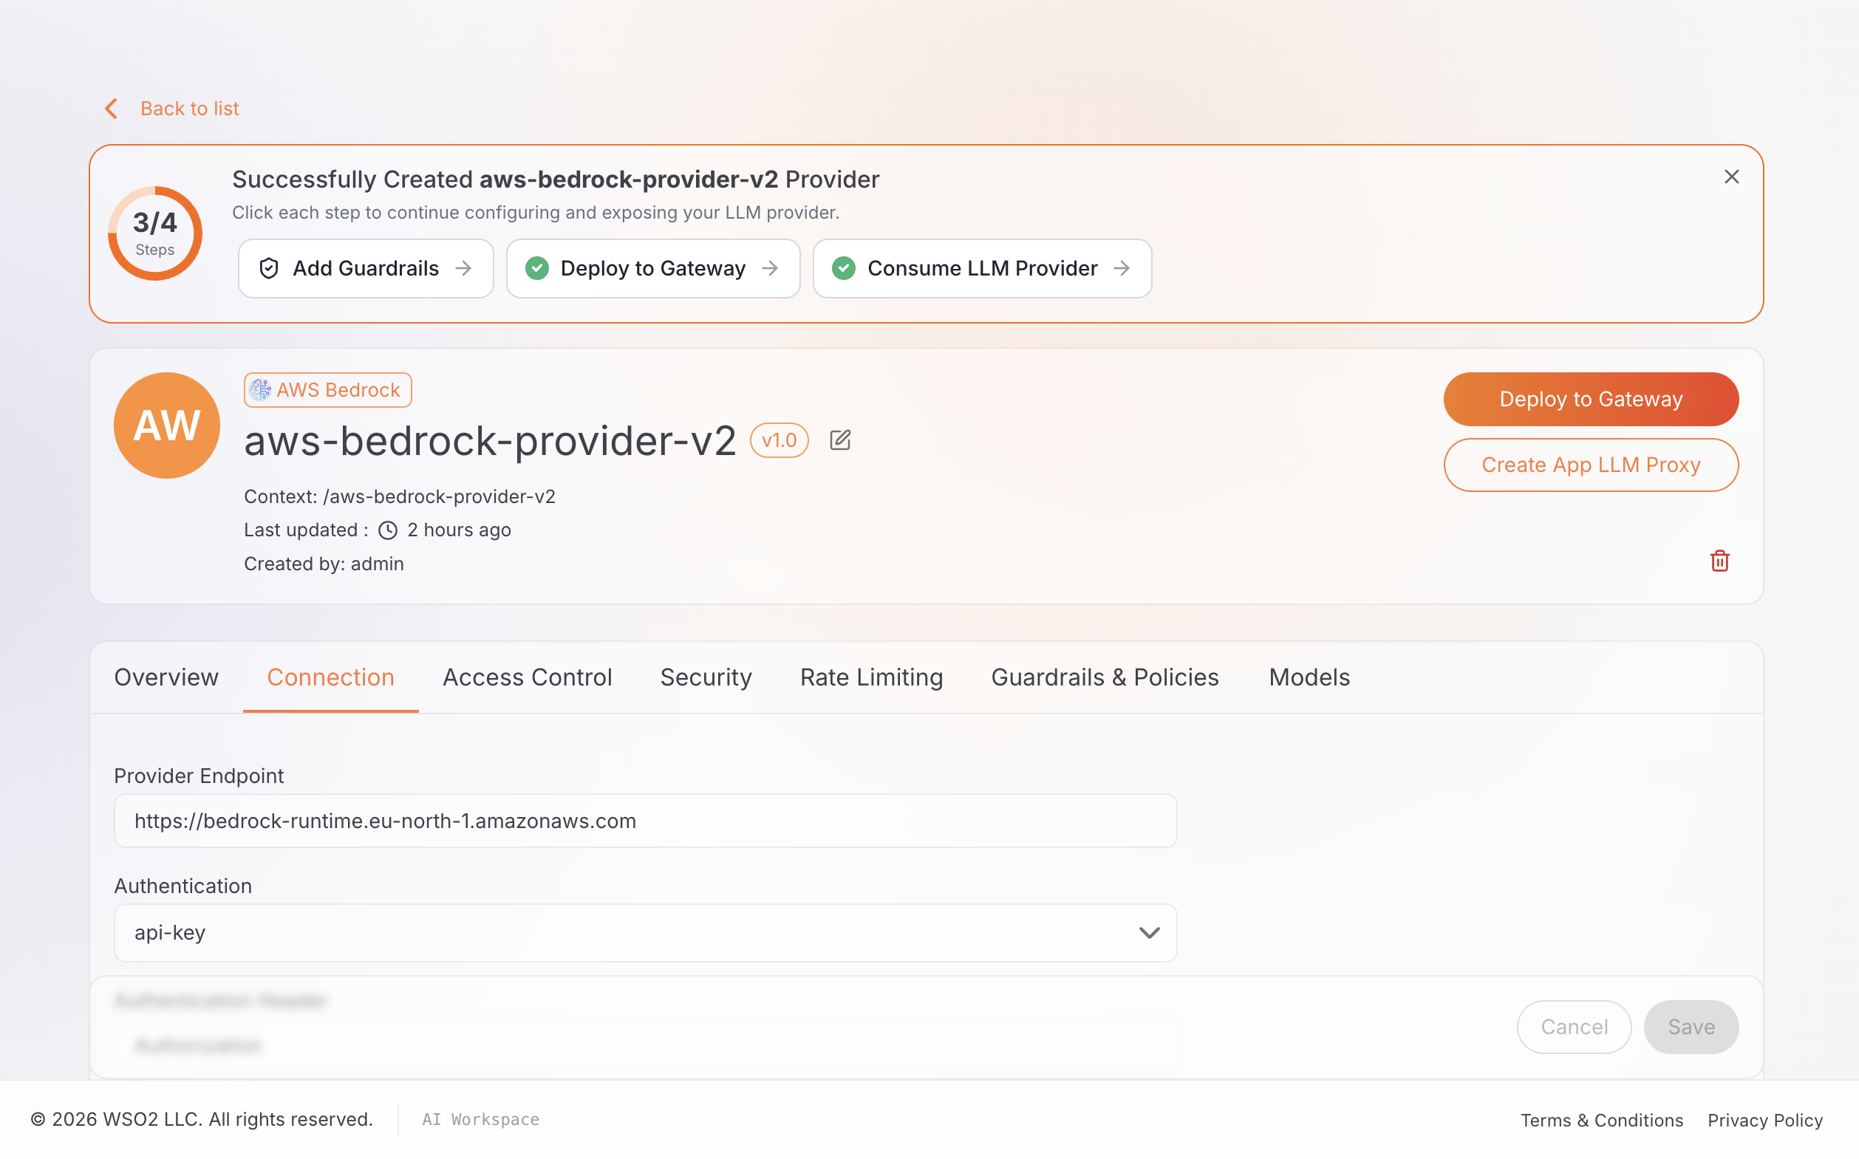This screenshot has height=1159, width=1859.
Task: Click Create App LLM Proxy button
Action: (1591, 465)
